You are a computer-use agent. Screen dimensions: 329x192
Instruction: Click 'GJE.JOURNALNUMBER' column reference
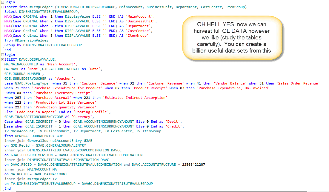tap(22, 74)
